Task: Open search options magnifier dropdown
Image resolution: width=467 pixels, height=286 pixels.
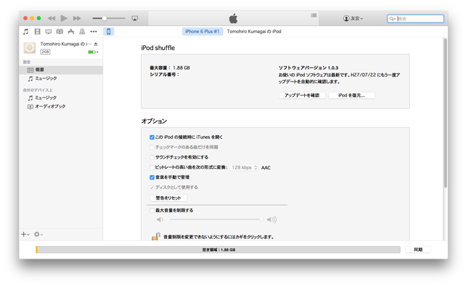Action: 393,19
